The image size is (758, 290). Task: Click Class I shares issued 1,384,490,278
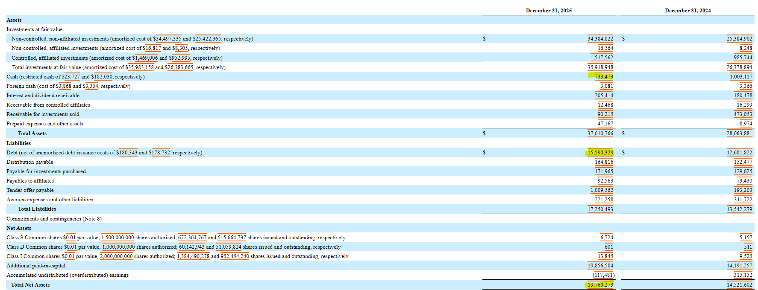[x=193, y=256]
